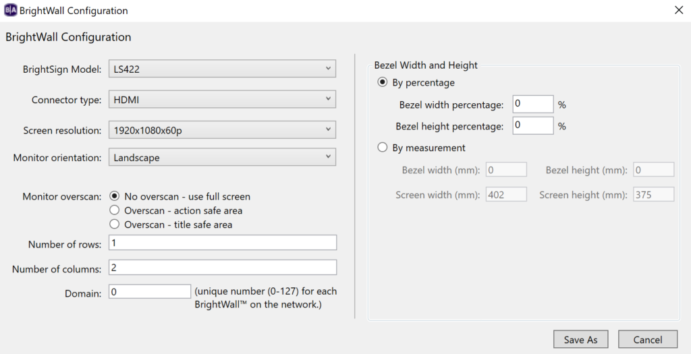Click the BrightWall Configuration heading text
This screenshot has width=691, height=354.
pos(68,37)
